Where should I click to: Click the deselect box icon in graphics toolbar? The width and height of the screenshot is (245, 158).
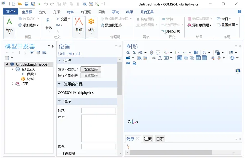(x=145, y=58)
